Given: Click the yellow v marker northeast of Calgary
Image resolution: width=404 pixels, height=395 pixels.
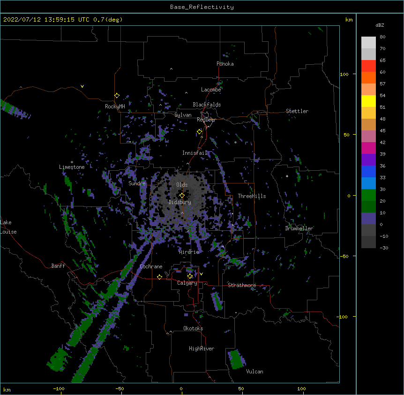Looking at the screenshot, I should (201, 274).
